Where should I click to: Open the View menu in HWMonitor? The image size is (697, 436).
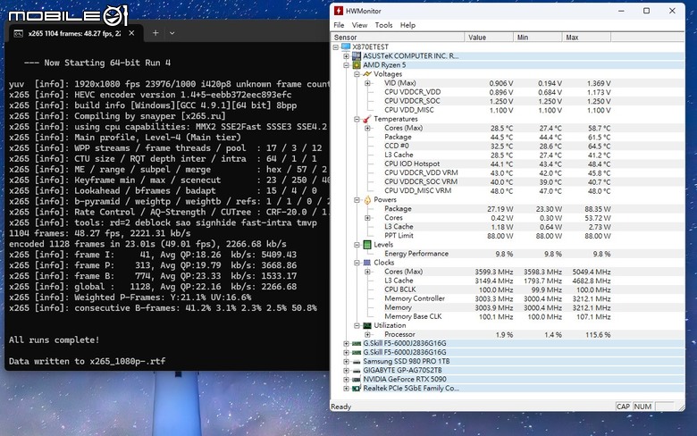tap(359, 25)
